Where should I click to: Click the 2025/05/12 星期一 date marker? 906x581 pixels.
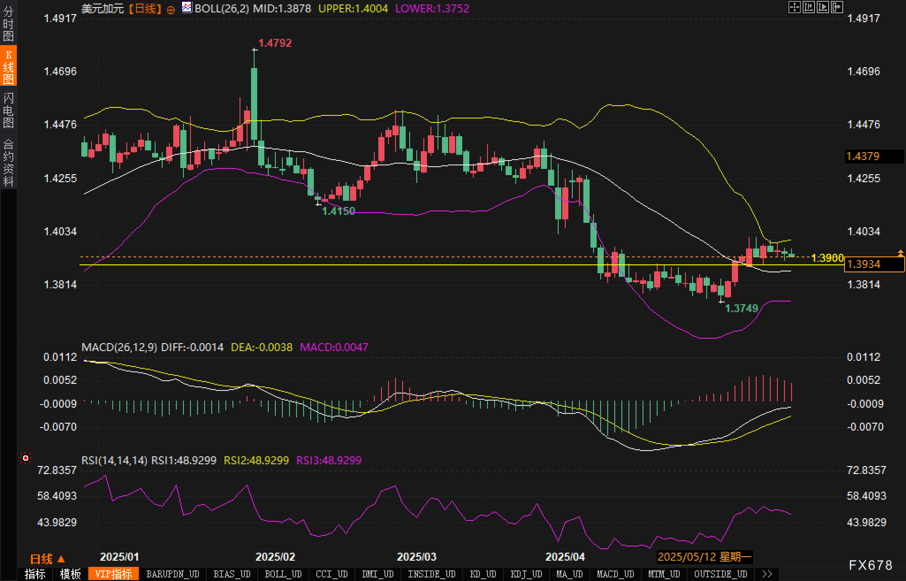704,557
